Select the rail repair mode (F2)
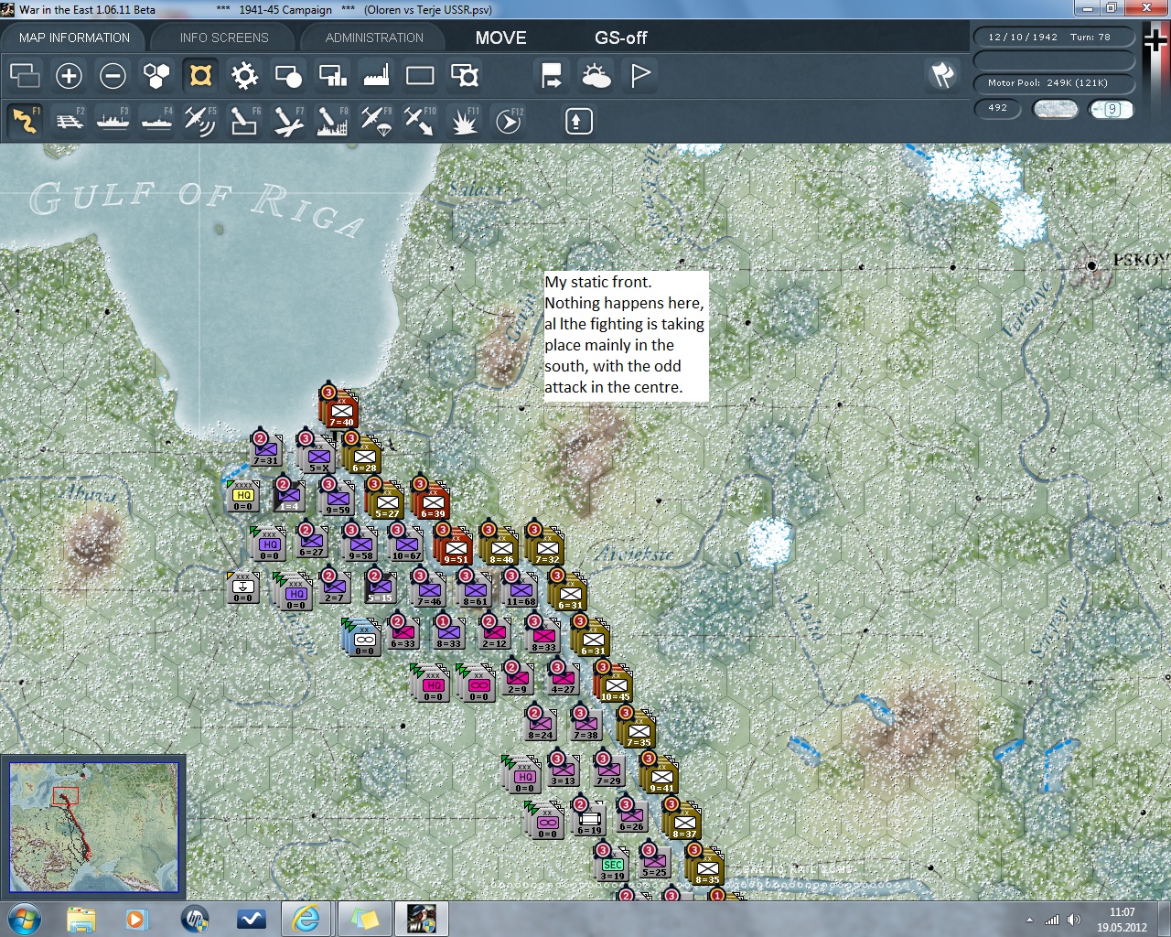This screenshot has height=937, width=1171. (70, 121)
